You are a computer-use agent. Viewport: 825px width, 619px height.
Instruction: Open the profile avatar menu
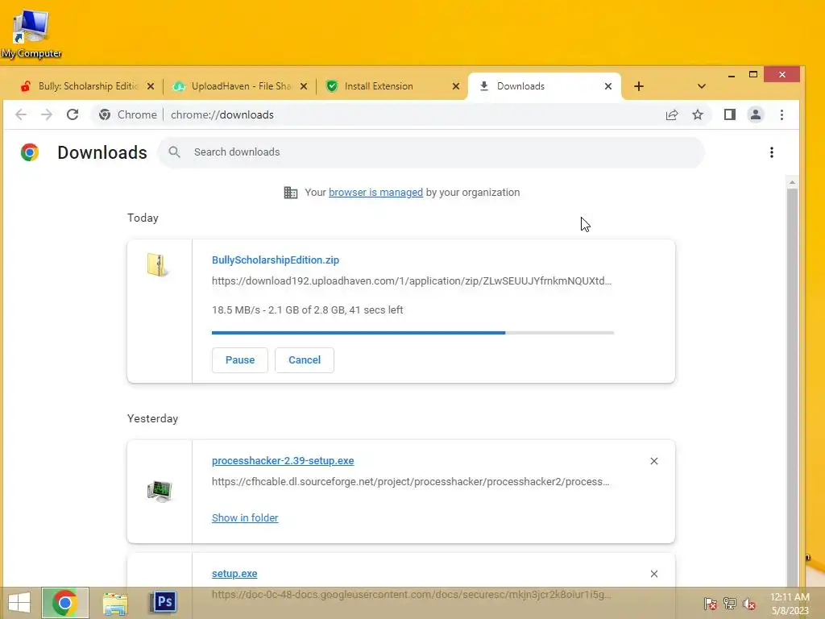(756, 114)
